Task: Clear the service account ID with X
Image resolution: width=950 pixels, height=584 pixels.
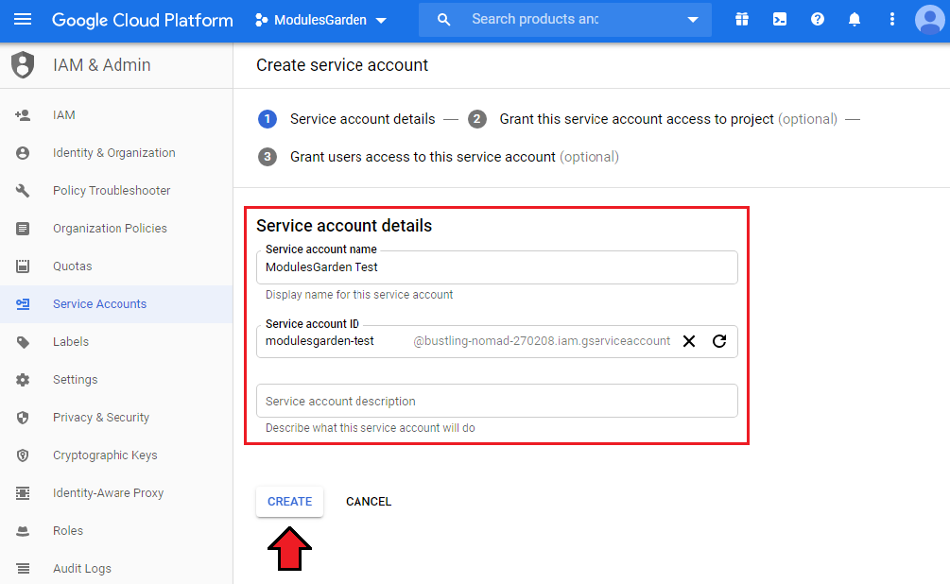Action: [689, 341]
